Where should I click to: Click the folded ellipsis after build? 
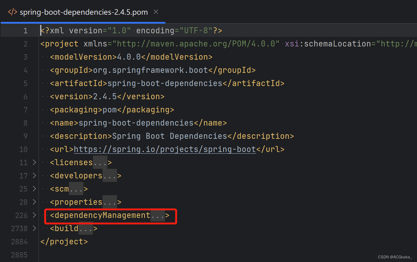pyautogui.click(x=86, y=228)
